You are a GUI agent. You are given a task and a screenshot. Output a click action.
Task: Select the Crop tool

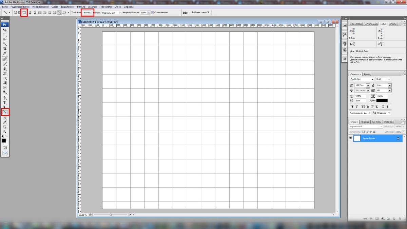5,49
